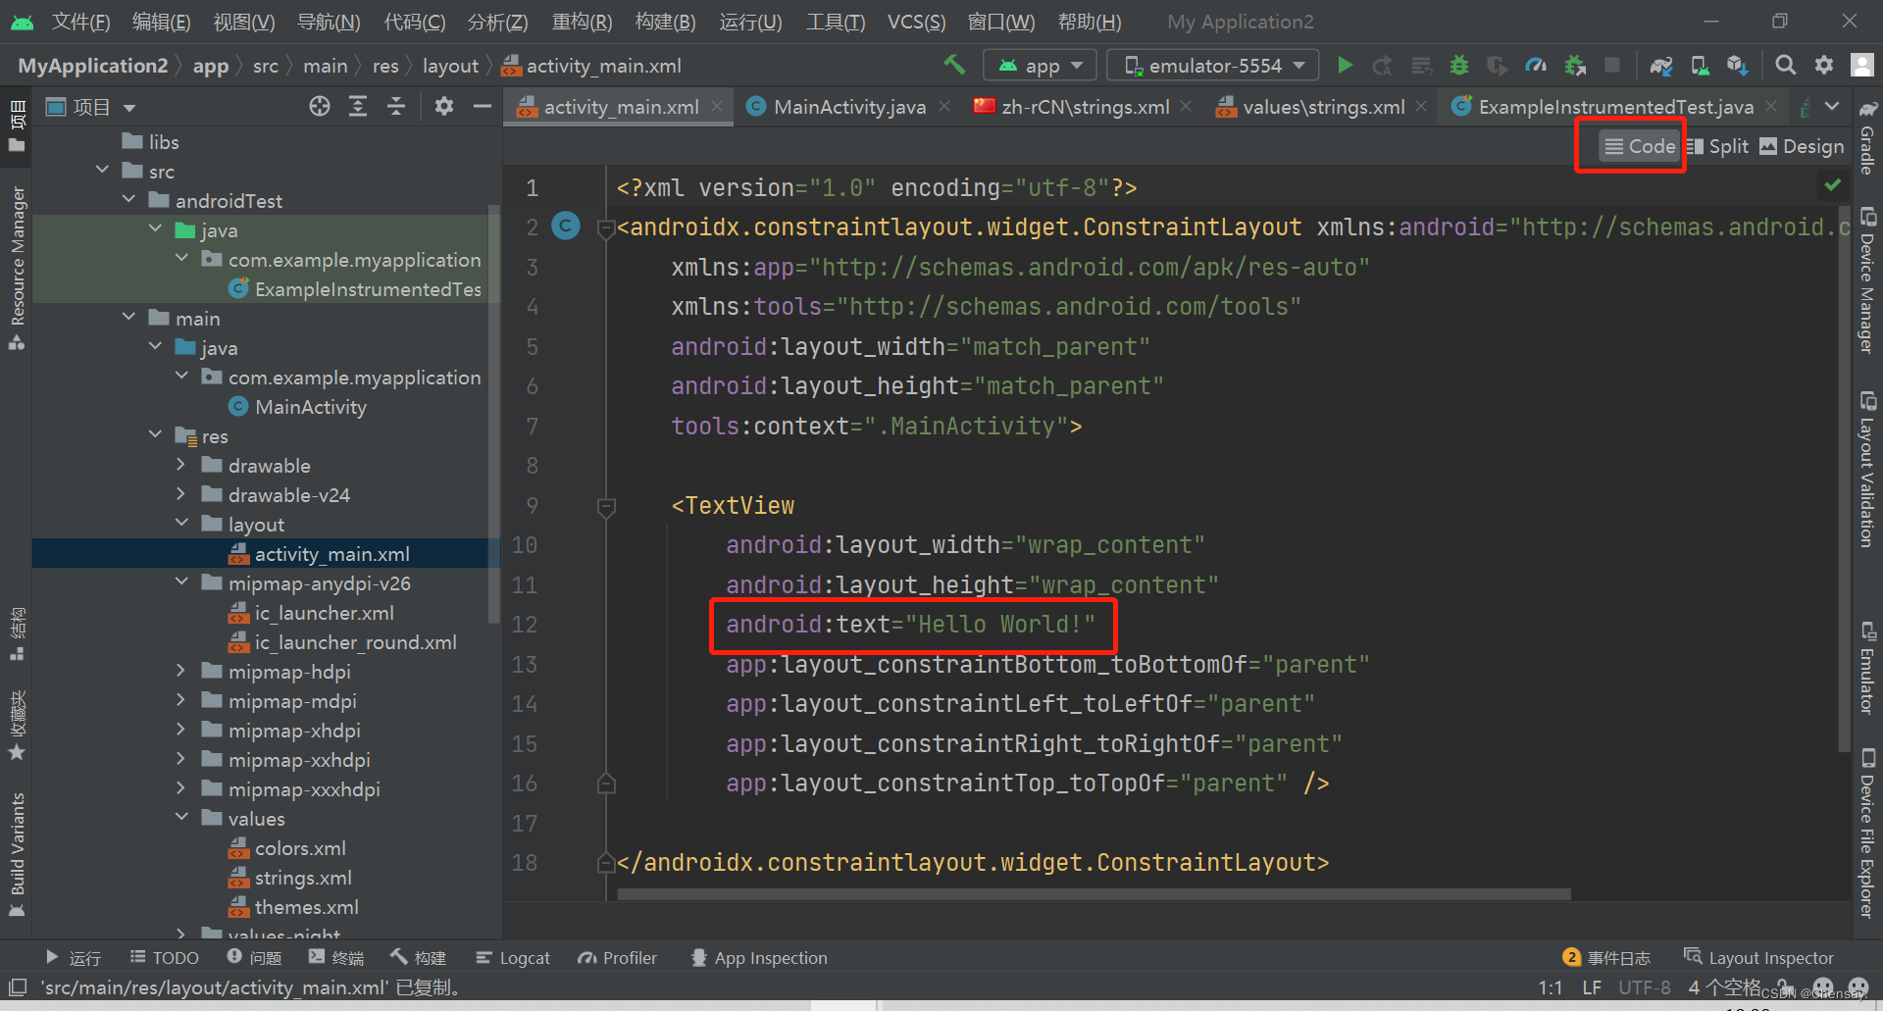Toggle the status bar tool window icon

tap(17, 986)
